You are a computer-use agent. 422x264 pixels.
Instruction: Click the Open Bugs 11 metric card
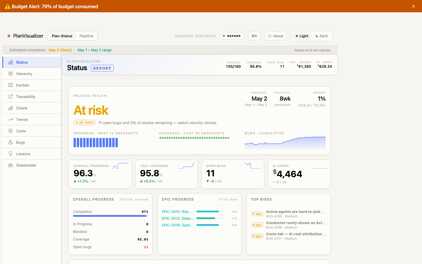233,174
